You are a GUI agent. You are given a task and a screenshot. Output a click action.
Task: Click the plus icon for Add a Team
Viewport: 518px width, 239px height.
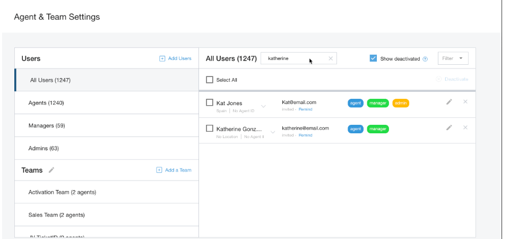pos(159,170)
